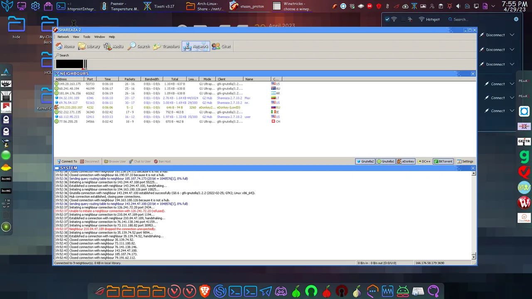The width and height of the screenshot is (532, 299).
Task: Open the Transfers view
Action: point(166,47)
